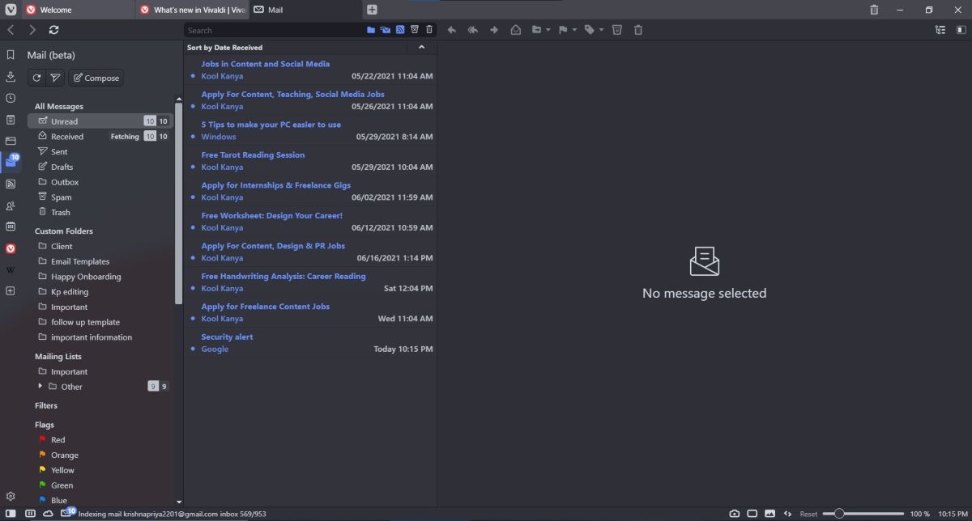
Task: Refresh mail with the reload icon
Action: point(36,78)
